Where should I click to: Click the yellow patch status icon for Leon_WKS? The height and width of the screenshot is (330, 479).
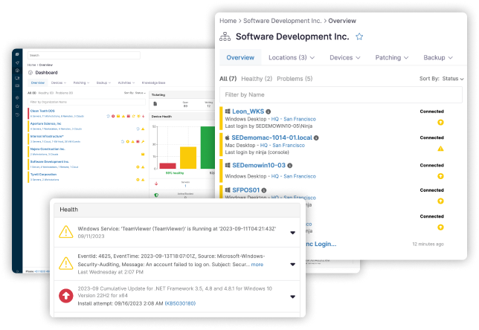[x=440, y=123]
